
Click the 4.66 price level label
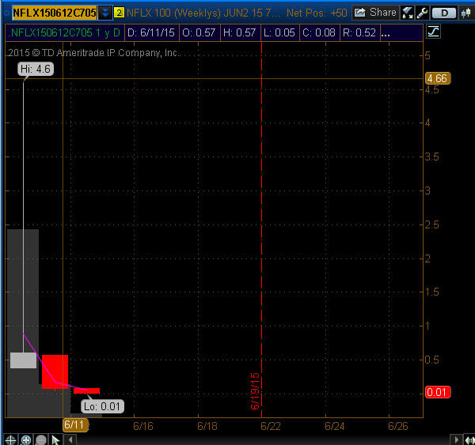click(x=437, y=78)
